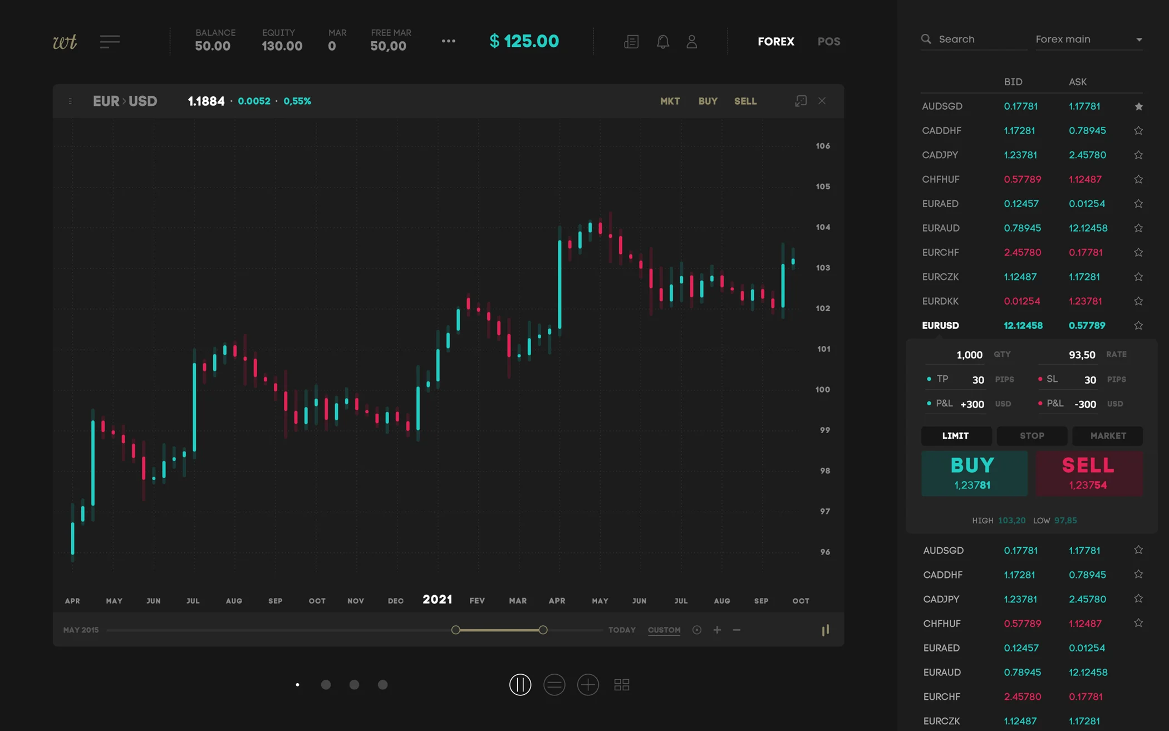This screenshot has height=731, width=1169.
Task: Pop out the EUR USD chart panel
Action: coord(800,101)
